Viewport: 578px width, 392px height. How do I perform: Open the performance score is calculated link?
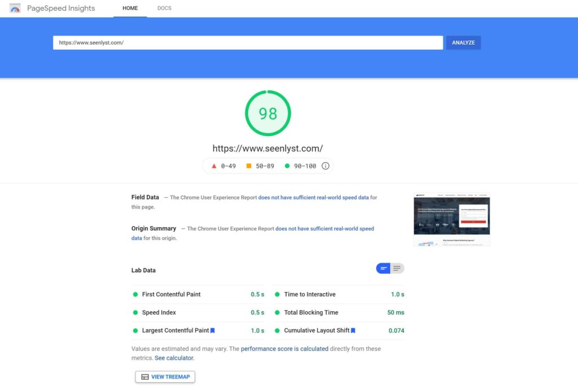(284, 349)
